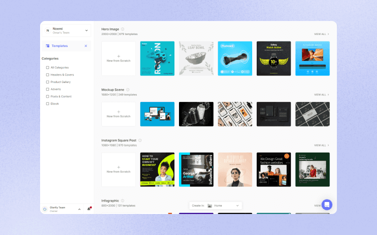Create new Hero Image from scratch
Image resolution: width=377 pixels, height=235 pixels.
pos(118,58)
